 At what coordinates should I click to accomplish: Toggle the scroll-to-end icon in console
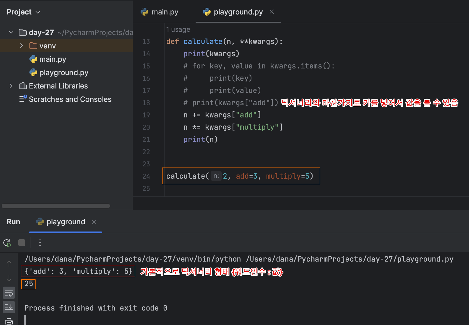[x=9, y=307]
